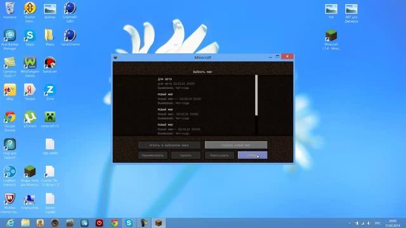Select the text file under minecraft (1)
This screenshot has width=406, height=228.
50,146
